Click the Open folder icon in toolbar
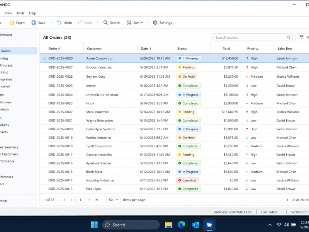Image resolution: width=309 pixels, height=232 pixels. 12,23
